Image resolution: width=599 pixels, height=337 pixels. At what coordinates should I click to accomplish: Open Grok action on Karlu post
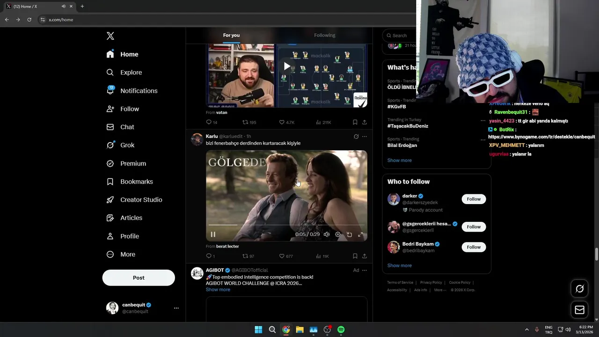[356, 137]
